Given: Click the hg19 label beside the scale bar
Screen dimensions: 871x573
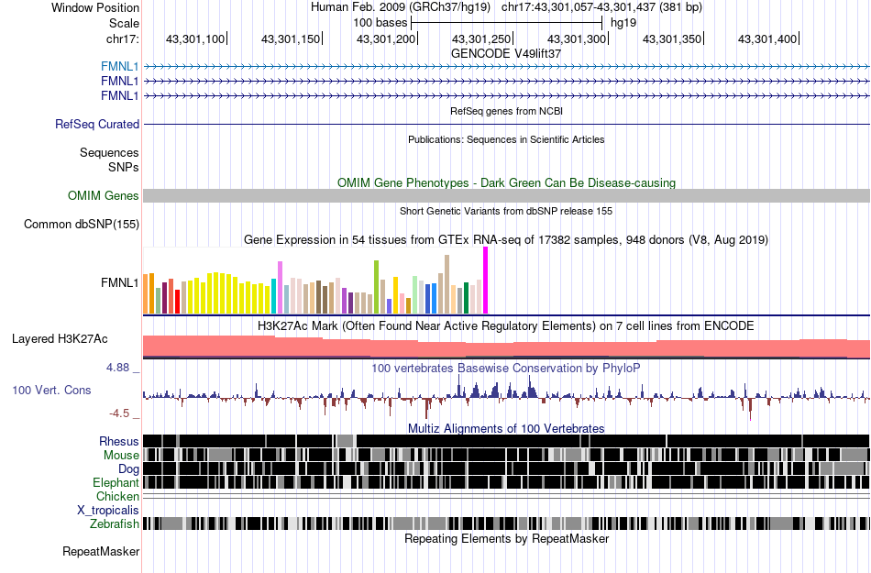Looking at the screenshot, I should tap(623, 23).
